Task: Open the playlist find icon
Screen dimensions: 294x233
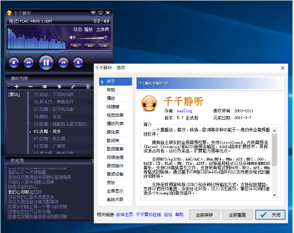Action: pos(73,87)
